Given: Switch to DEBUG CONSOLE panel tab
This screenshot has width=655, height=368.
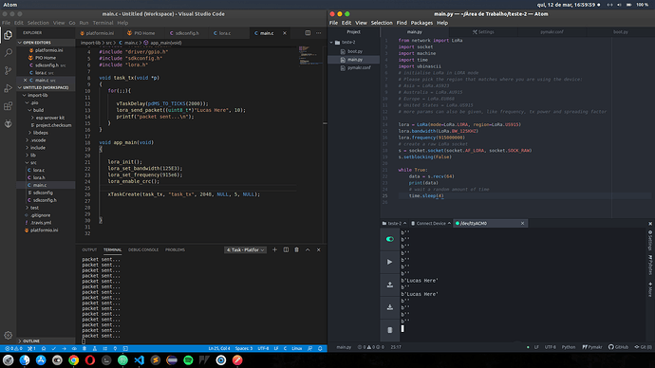Looking at the screenshot, I should [143, 250].
